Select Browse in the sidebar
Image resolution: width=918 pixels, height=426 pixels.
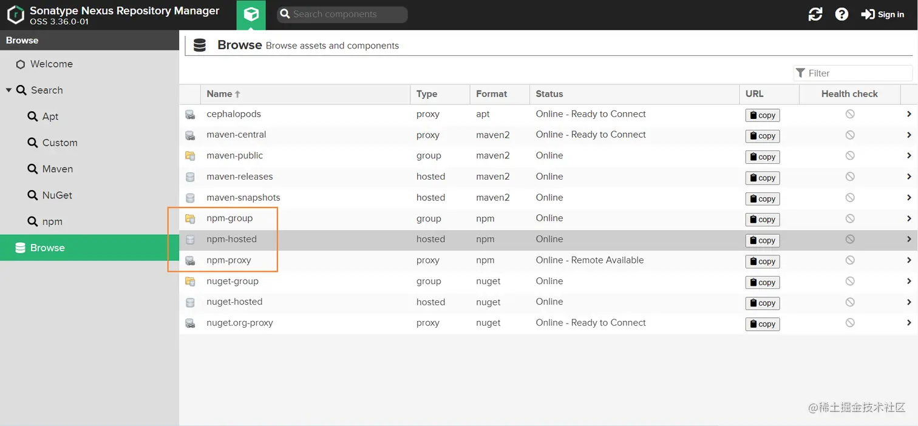[89, 248]
